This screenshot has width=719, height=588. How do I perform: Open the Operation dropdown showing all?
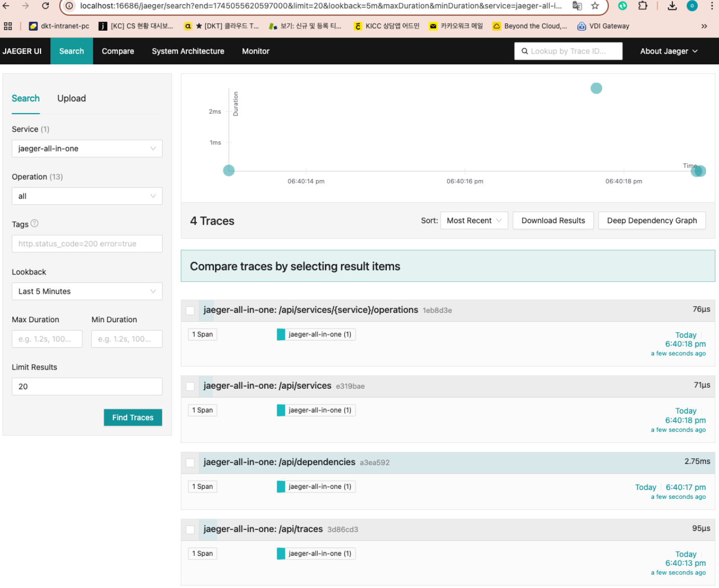(87, 196)
